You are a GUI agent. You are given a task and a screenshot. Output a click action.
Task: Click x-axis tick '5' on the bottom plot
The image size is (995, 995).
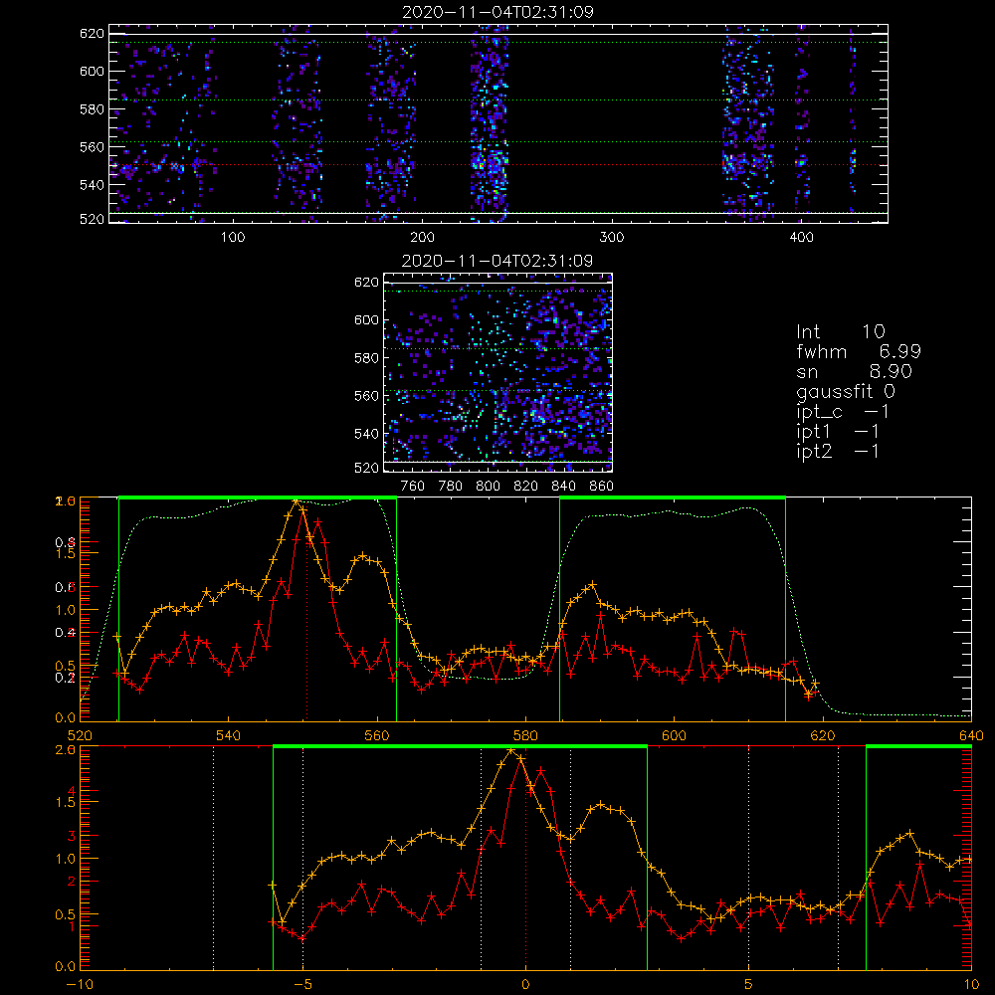[749, 985]
